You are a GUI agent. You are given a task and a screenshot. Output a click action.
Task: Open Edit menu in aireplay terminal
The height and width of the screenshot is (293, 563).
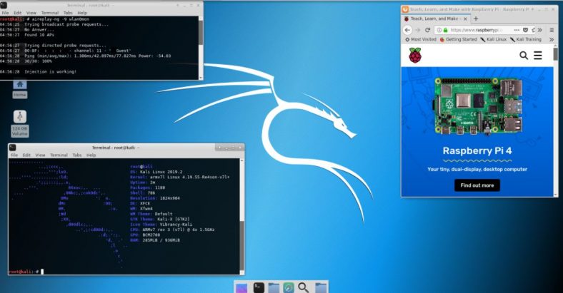pyautogui.click(x=17, y=13)
